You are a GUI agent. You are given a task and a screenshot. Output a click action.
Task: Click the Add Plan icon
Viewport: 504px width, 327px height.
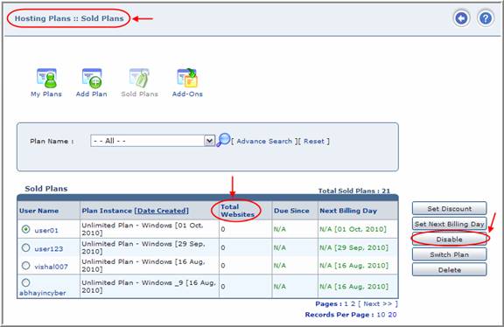click(92, 78)
